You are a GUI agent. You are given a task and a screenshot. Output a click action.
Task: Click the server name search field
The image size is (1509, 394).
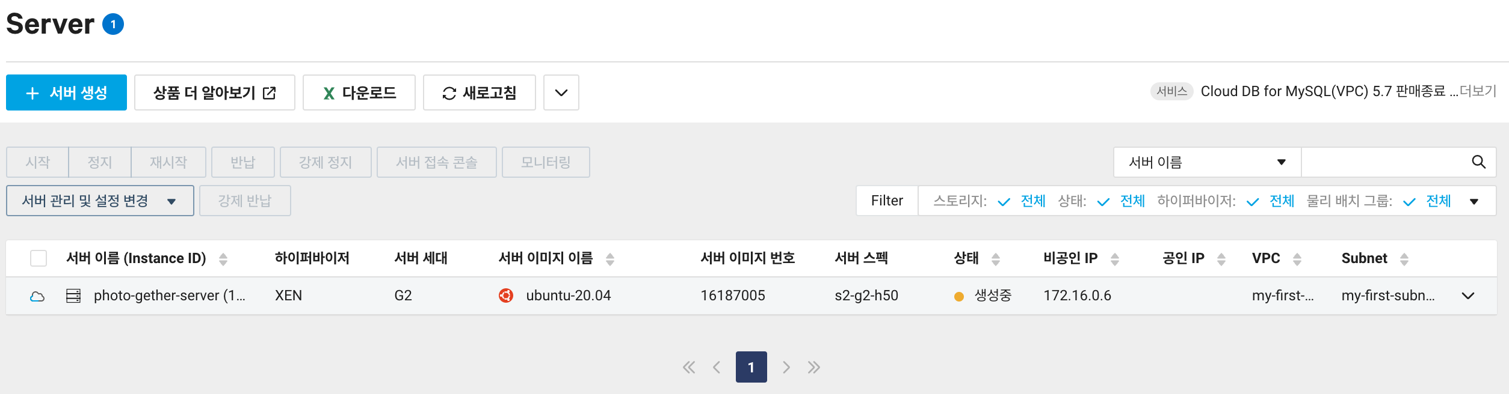tap(1384, 162)
